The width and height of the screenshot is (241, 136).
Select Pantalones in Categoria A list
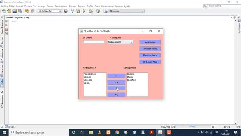click(x=95, y=74)
